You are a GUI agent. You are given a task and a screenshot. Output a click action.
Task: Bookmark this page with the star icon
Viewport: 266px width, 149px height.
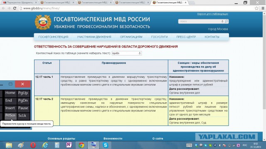pyautogui.click(x=256, y=8)
